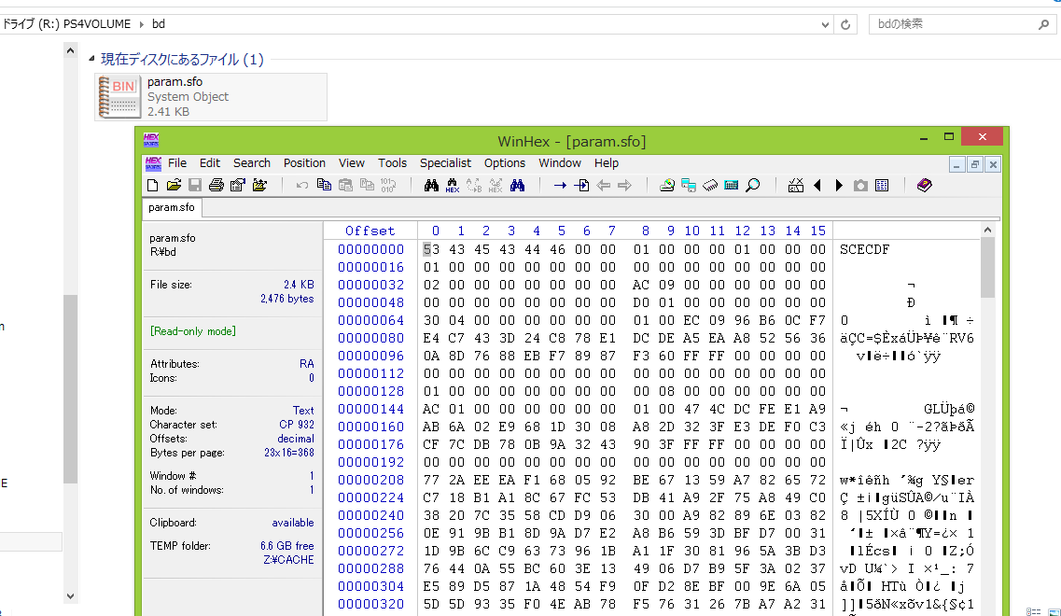Click offset row label 00000064
Screen dimensions: 1061x616
370,320
